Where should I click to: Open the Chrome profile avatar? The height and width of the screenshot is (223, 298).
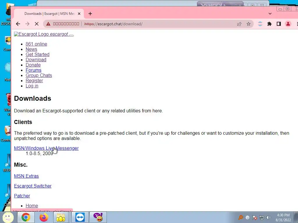pos(288,24)
